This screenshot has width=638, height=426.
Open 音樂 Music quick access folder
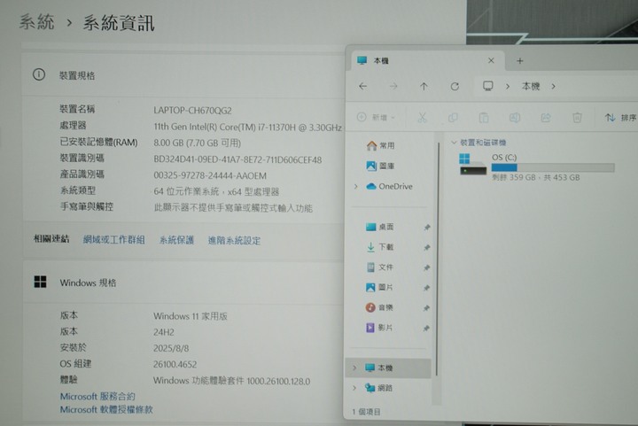coord(379,307)
